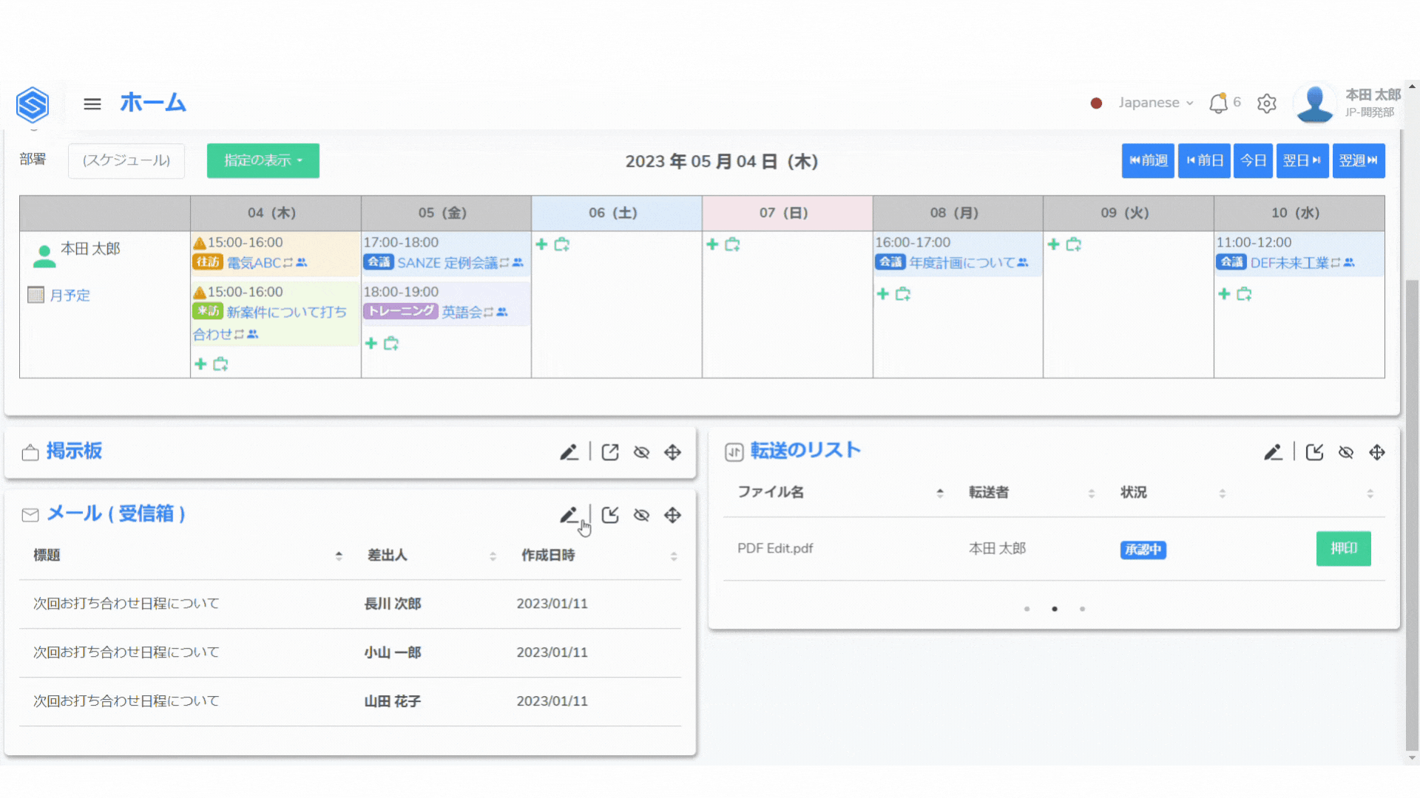Click calendar-add icon in 09 (火) column
Image resolution: width=1420 pixels, height=798 pixels.
1074,245
